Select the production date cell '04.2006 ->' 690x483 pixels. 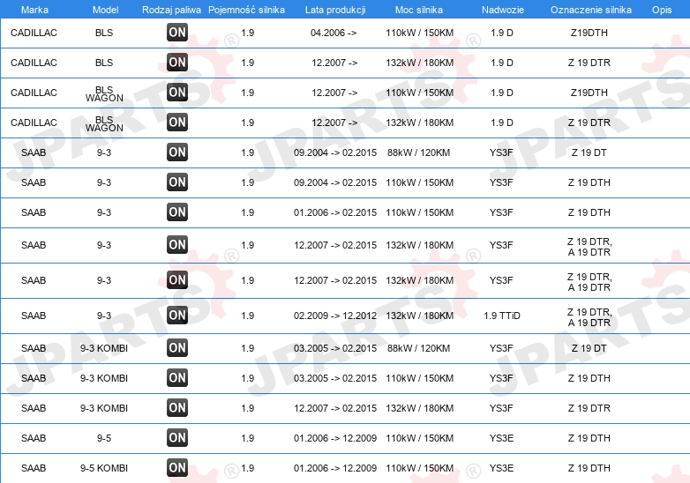(334, 33)
